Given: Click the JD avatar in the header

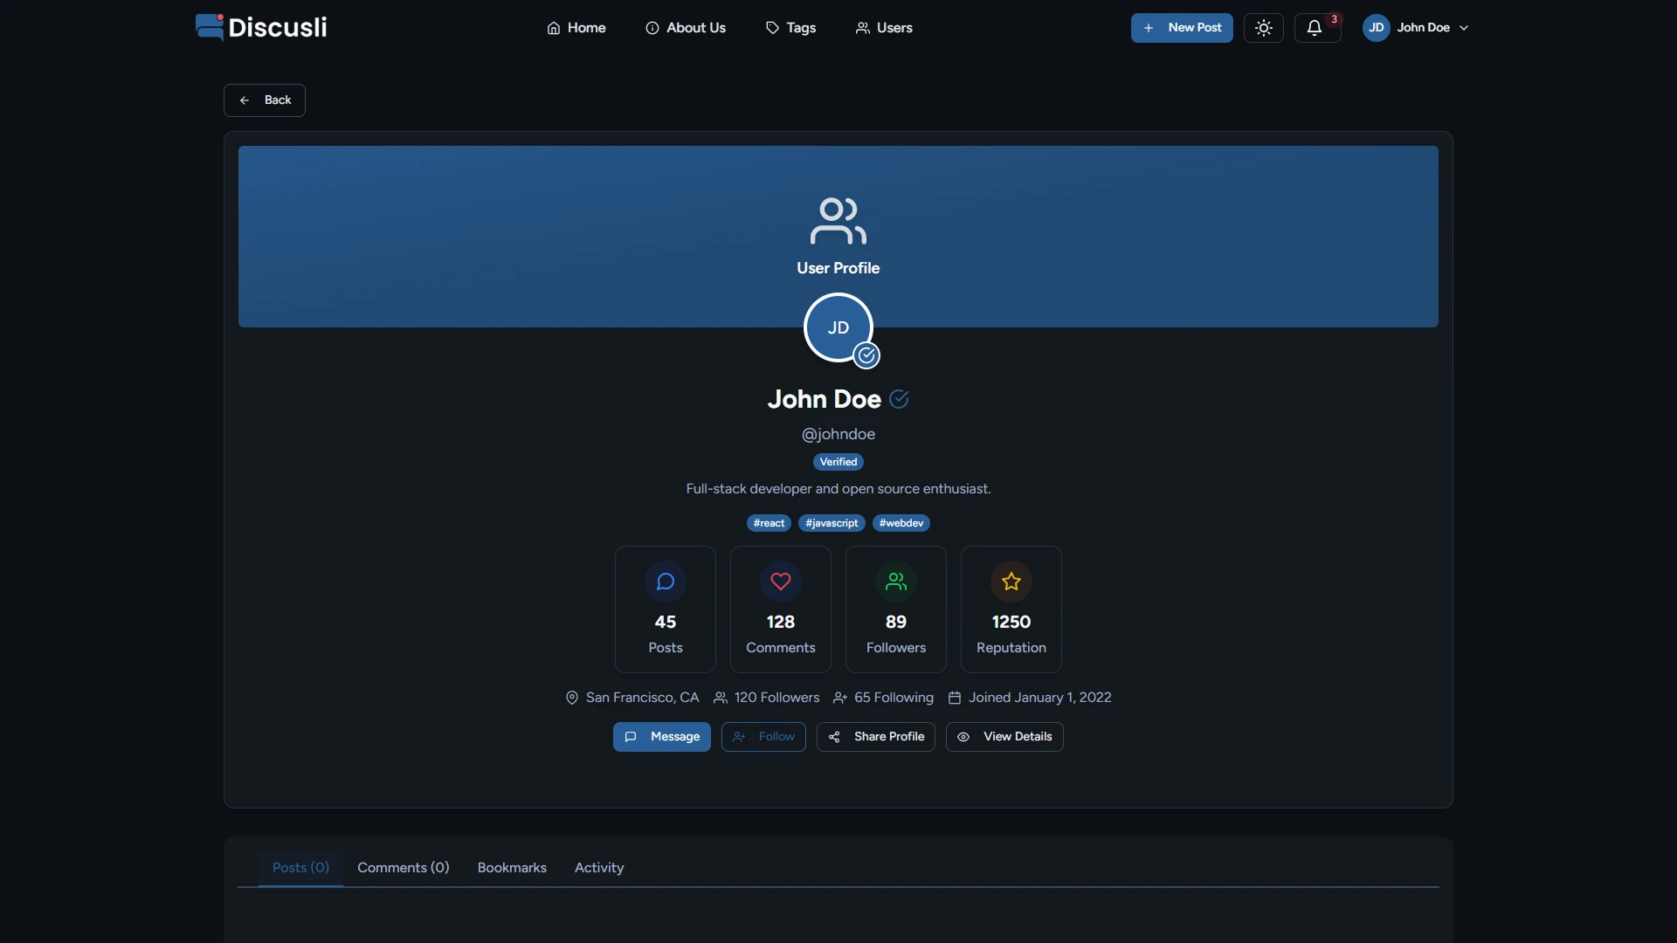Looking at the screenshot, I should pyautogui.click(x=1377, y=28).
